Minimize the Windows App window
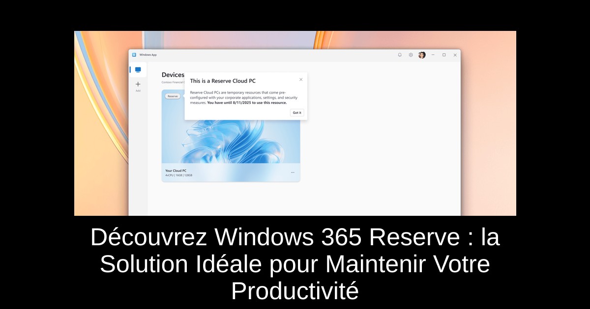The width and height of the screenshot is (590, 309). 433,55
